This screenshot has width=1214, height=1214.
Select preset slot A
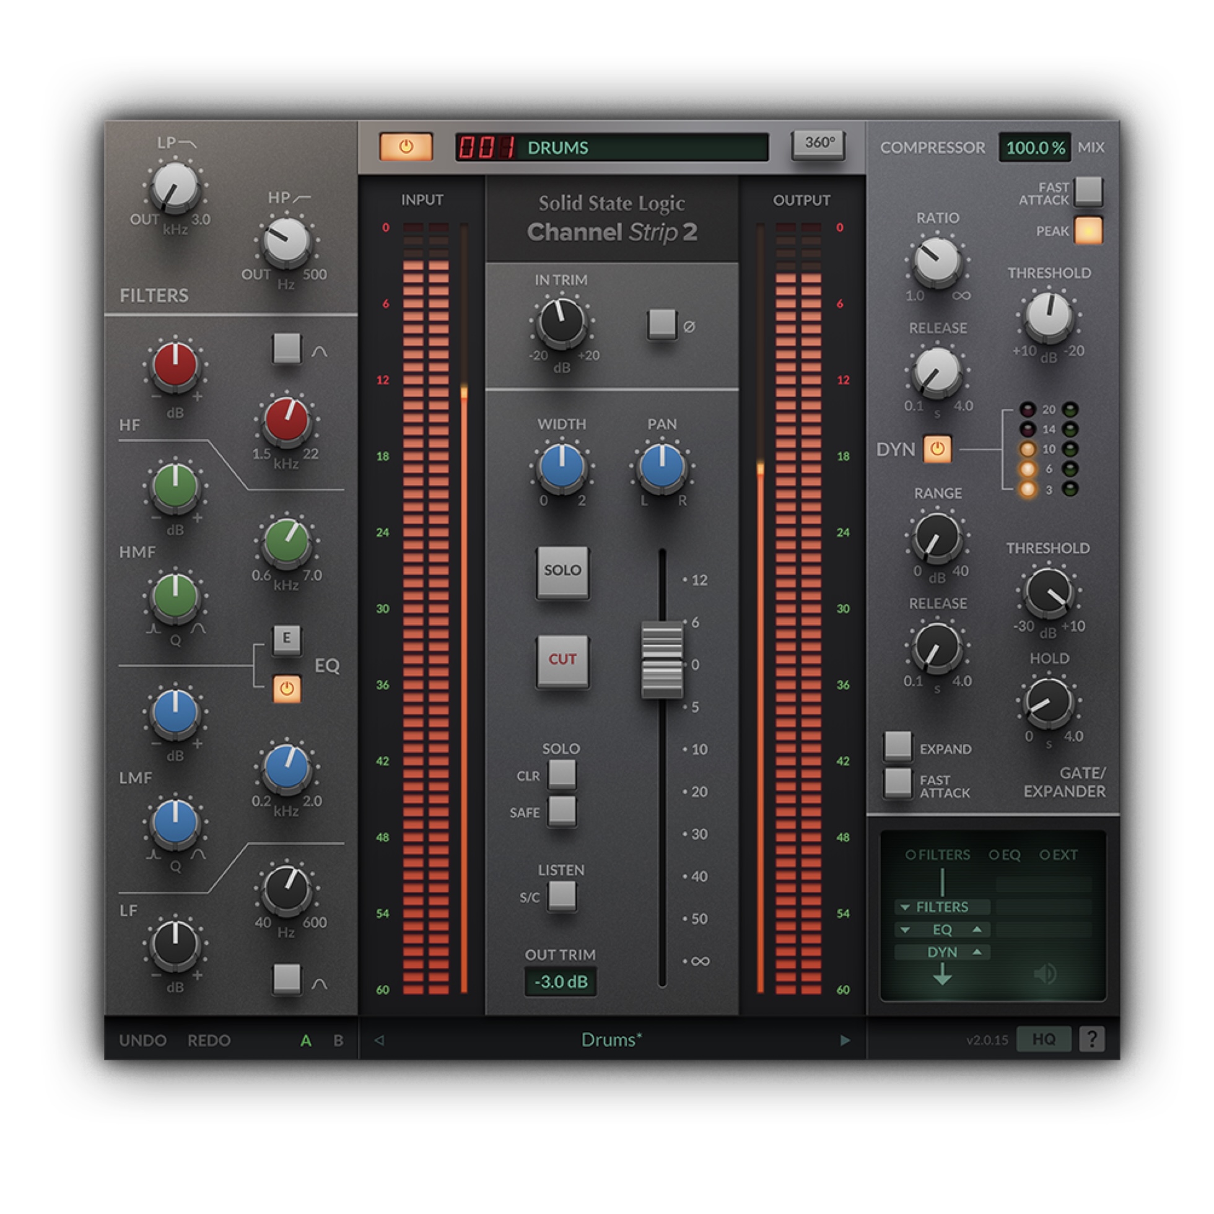[x=306, y=1041]
